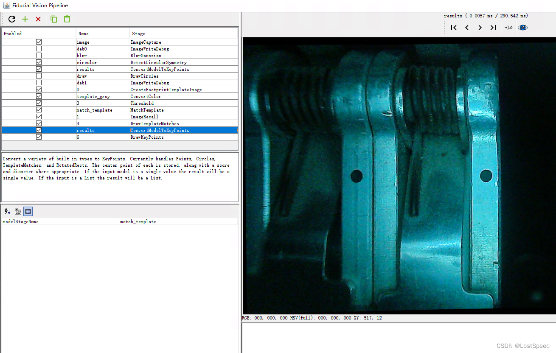Select the DrawCircles stage cell

point(184,76)
